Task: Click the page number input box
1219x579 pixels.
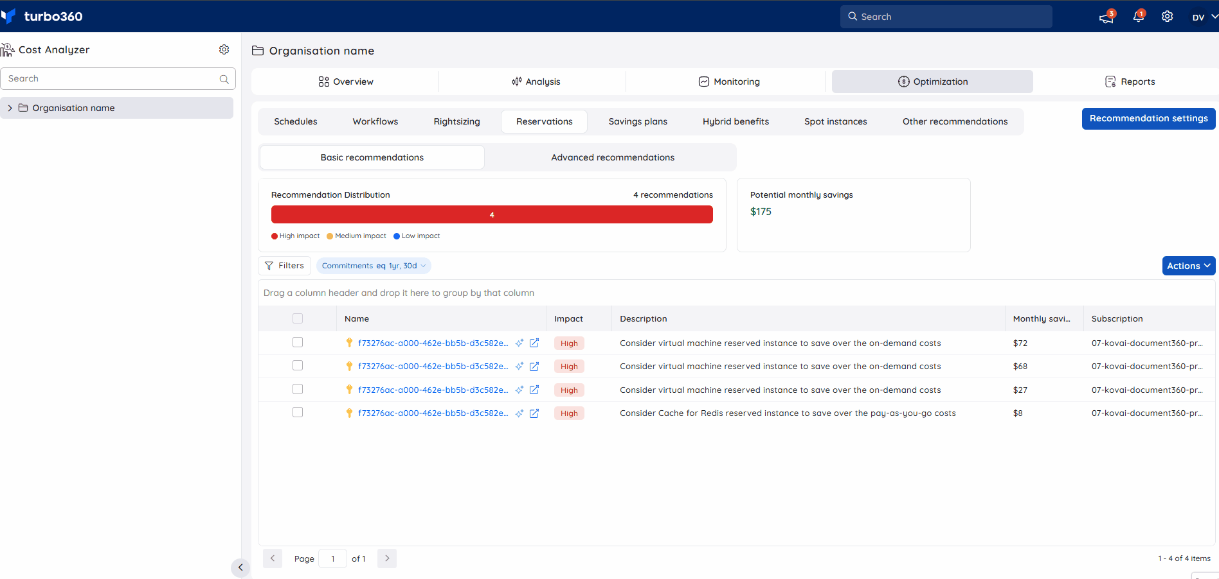Action: click(x=332, y=558)
